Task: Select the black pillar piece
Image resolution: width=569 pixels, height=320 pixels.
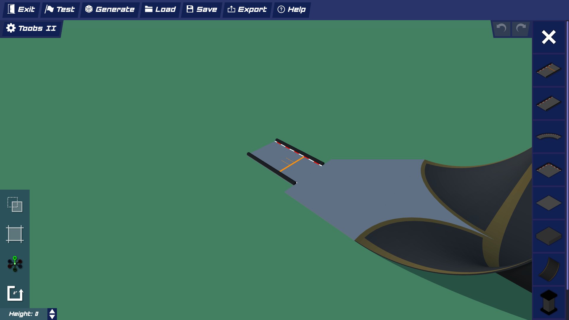Action: tap(549, 302)
